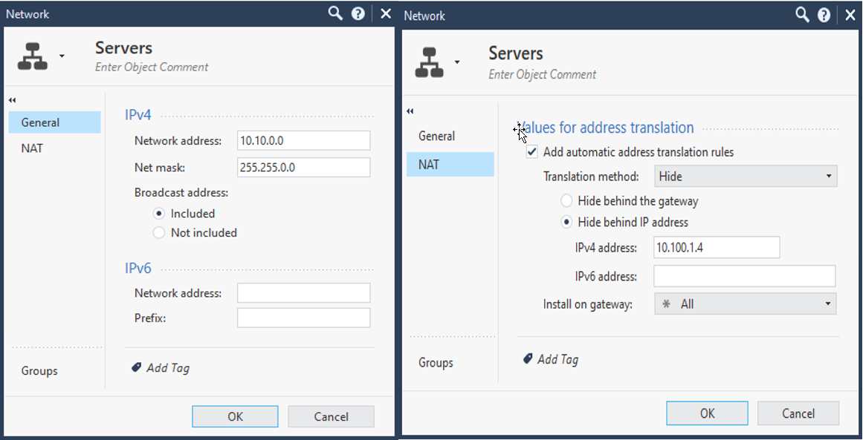Click the Net mask field
The width and height of the screenshot is (863, 440).
tap(304, 167)
